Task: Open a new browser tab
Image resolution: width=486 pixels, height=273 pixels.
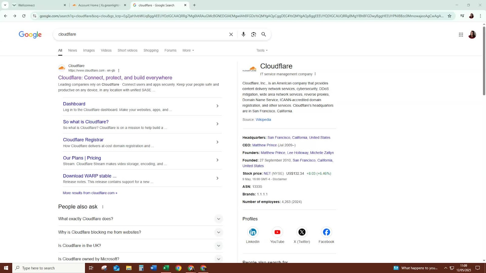Action: coord(194,5)
